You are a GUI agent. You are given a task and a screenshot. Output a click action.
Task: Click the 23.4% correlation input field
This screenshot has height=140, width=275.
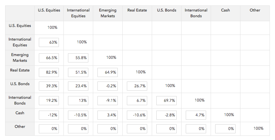[78, 86]
